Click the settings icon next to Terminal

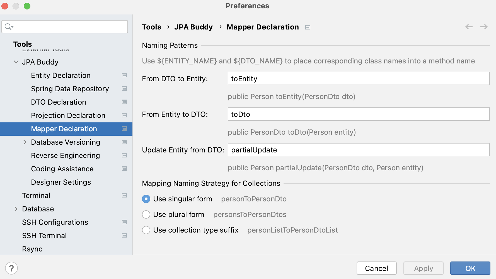[124, 195]
